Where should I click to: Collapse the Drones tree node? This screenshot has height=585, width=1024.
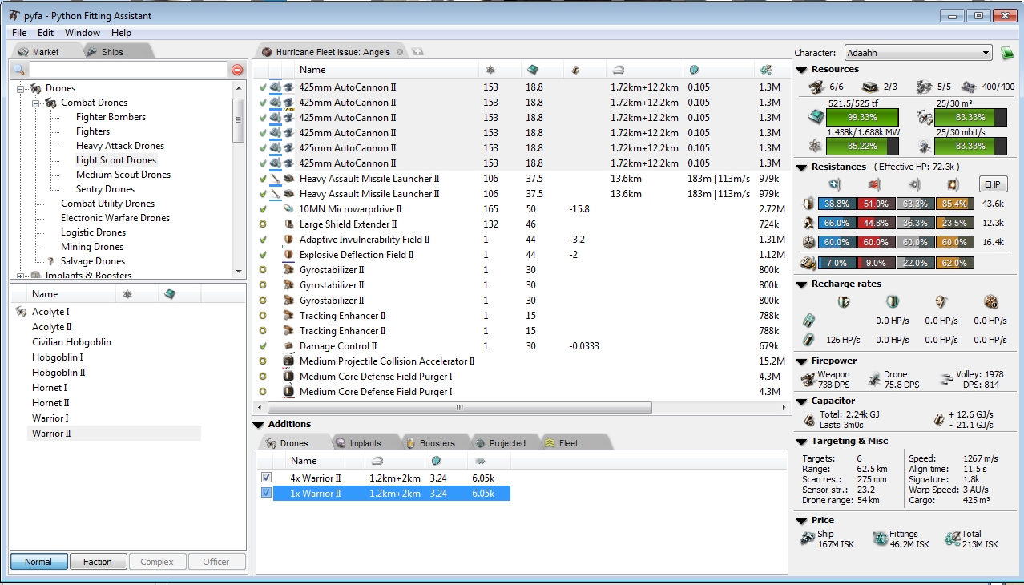(22, 88)
